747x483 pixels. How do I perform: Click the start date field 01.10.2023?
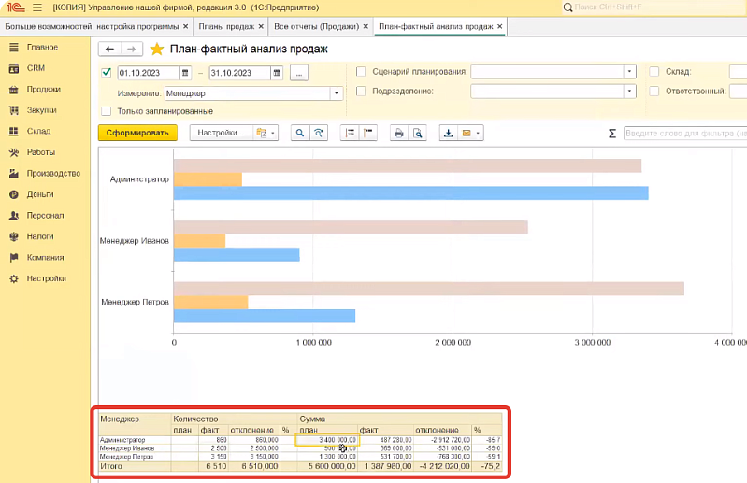tap(148, 73)
